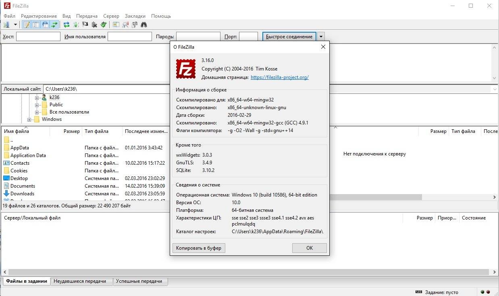Image resolution: width=499 pixels, height=296 pixels.
Task: Click OK in the About dialog
Action: 310,248
